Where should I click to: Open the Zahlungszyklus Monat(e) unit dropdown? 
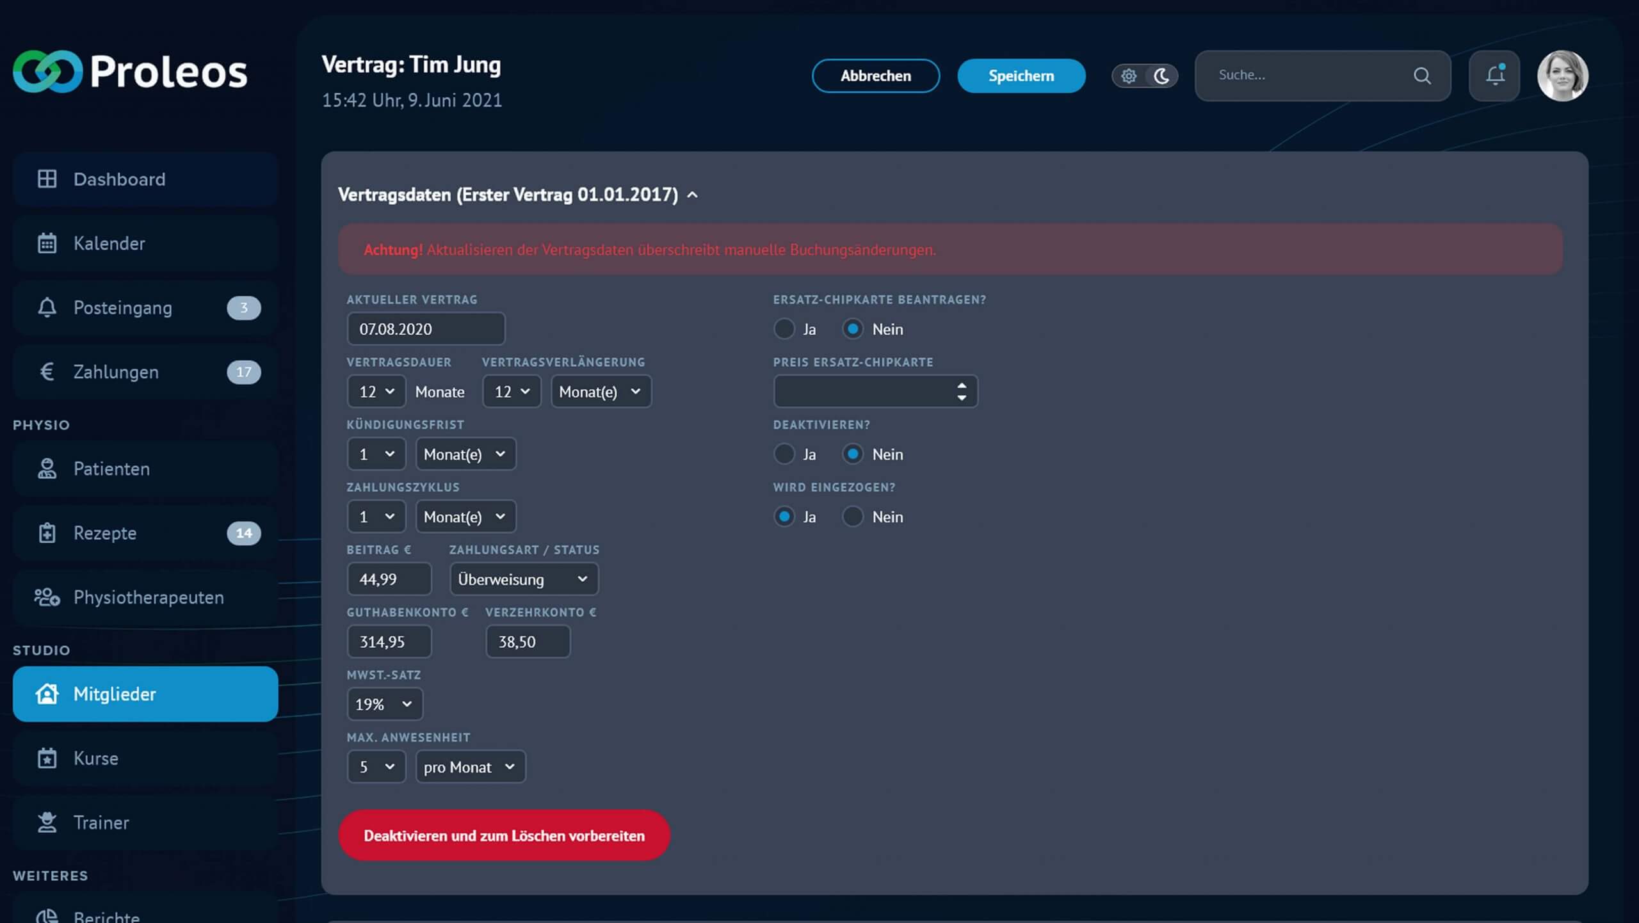465,517
